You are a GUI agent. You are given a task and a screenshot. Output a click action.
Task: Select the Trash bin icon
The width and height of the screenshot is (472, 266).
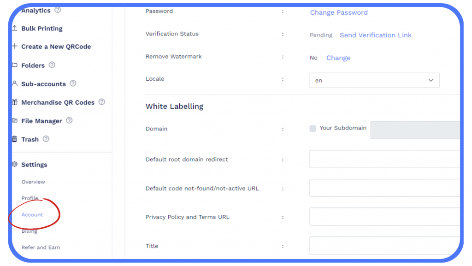click(14, 139)
